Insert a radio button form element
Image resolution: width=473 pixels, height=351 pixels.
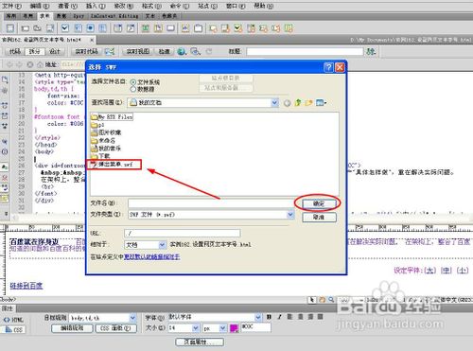[90, 28]
